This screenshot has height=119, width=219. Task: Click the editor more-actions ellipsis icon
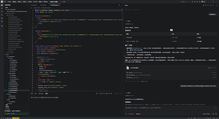coord(122,5)
